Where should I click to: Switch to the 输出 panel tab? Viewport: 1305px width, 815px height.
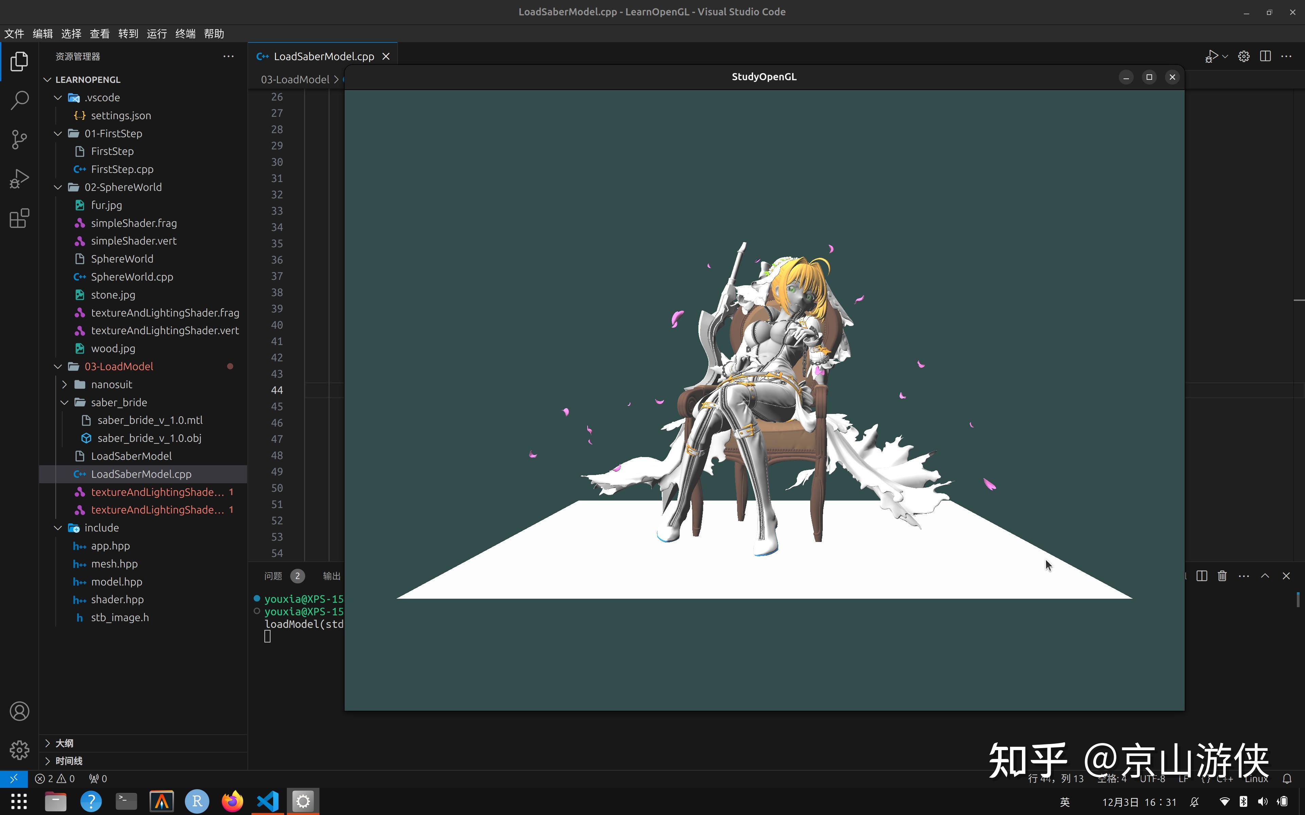pos(331,576)
